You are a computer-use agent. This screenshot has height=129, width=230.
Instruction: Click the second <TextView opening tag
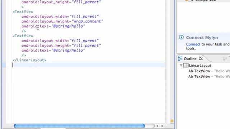click(x=23, y=36)
